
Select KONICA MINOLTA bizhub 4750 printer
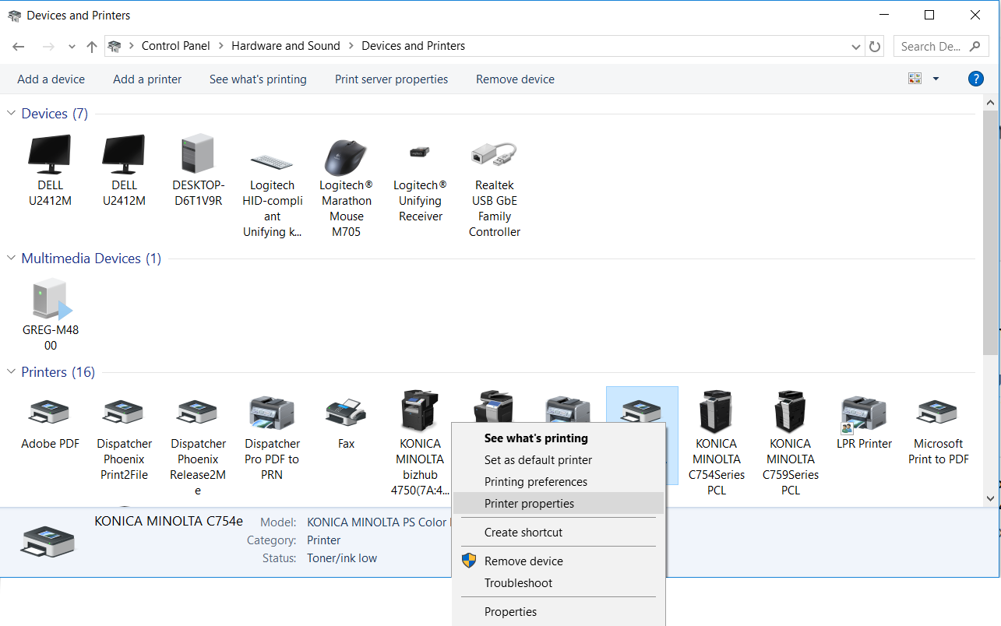420,411
